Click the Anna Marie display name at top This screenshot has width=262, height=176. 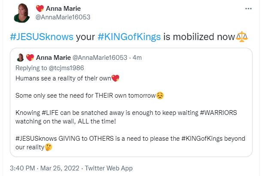pos(61,9)
